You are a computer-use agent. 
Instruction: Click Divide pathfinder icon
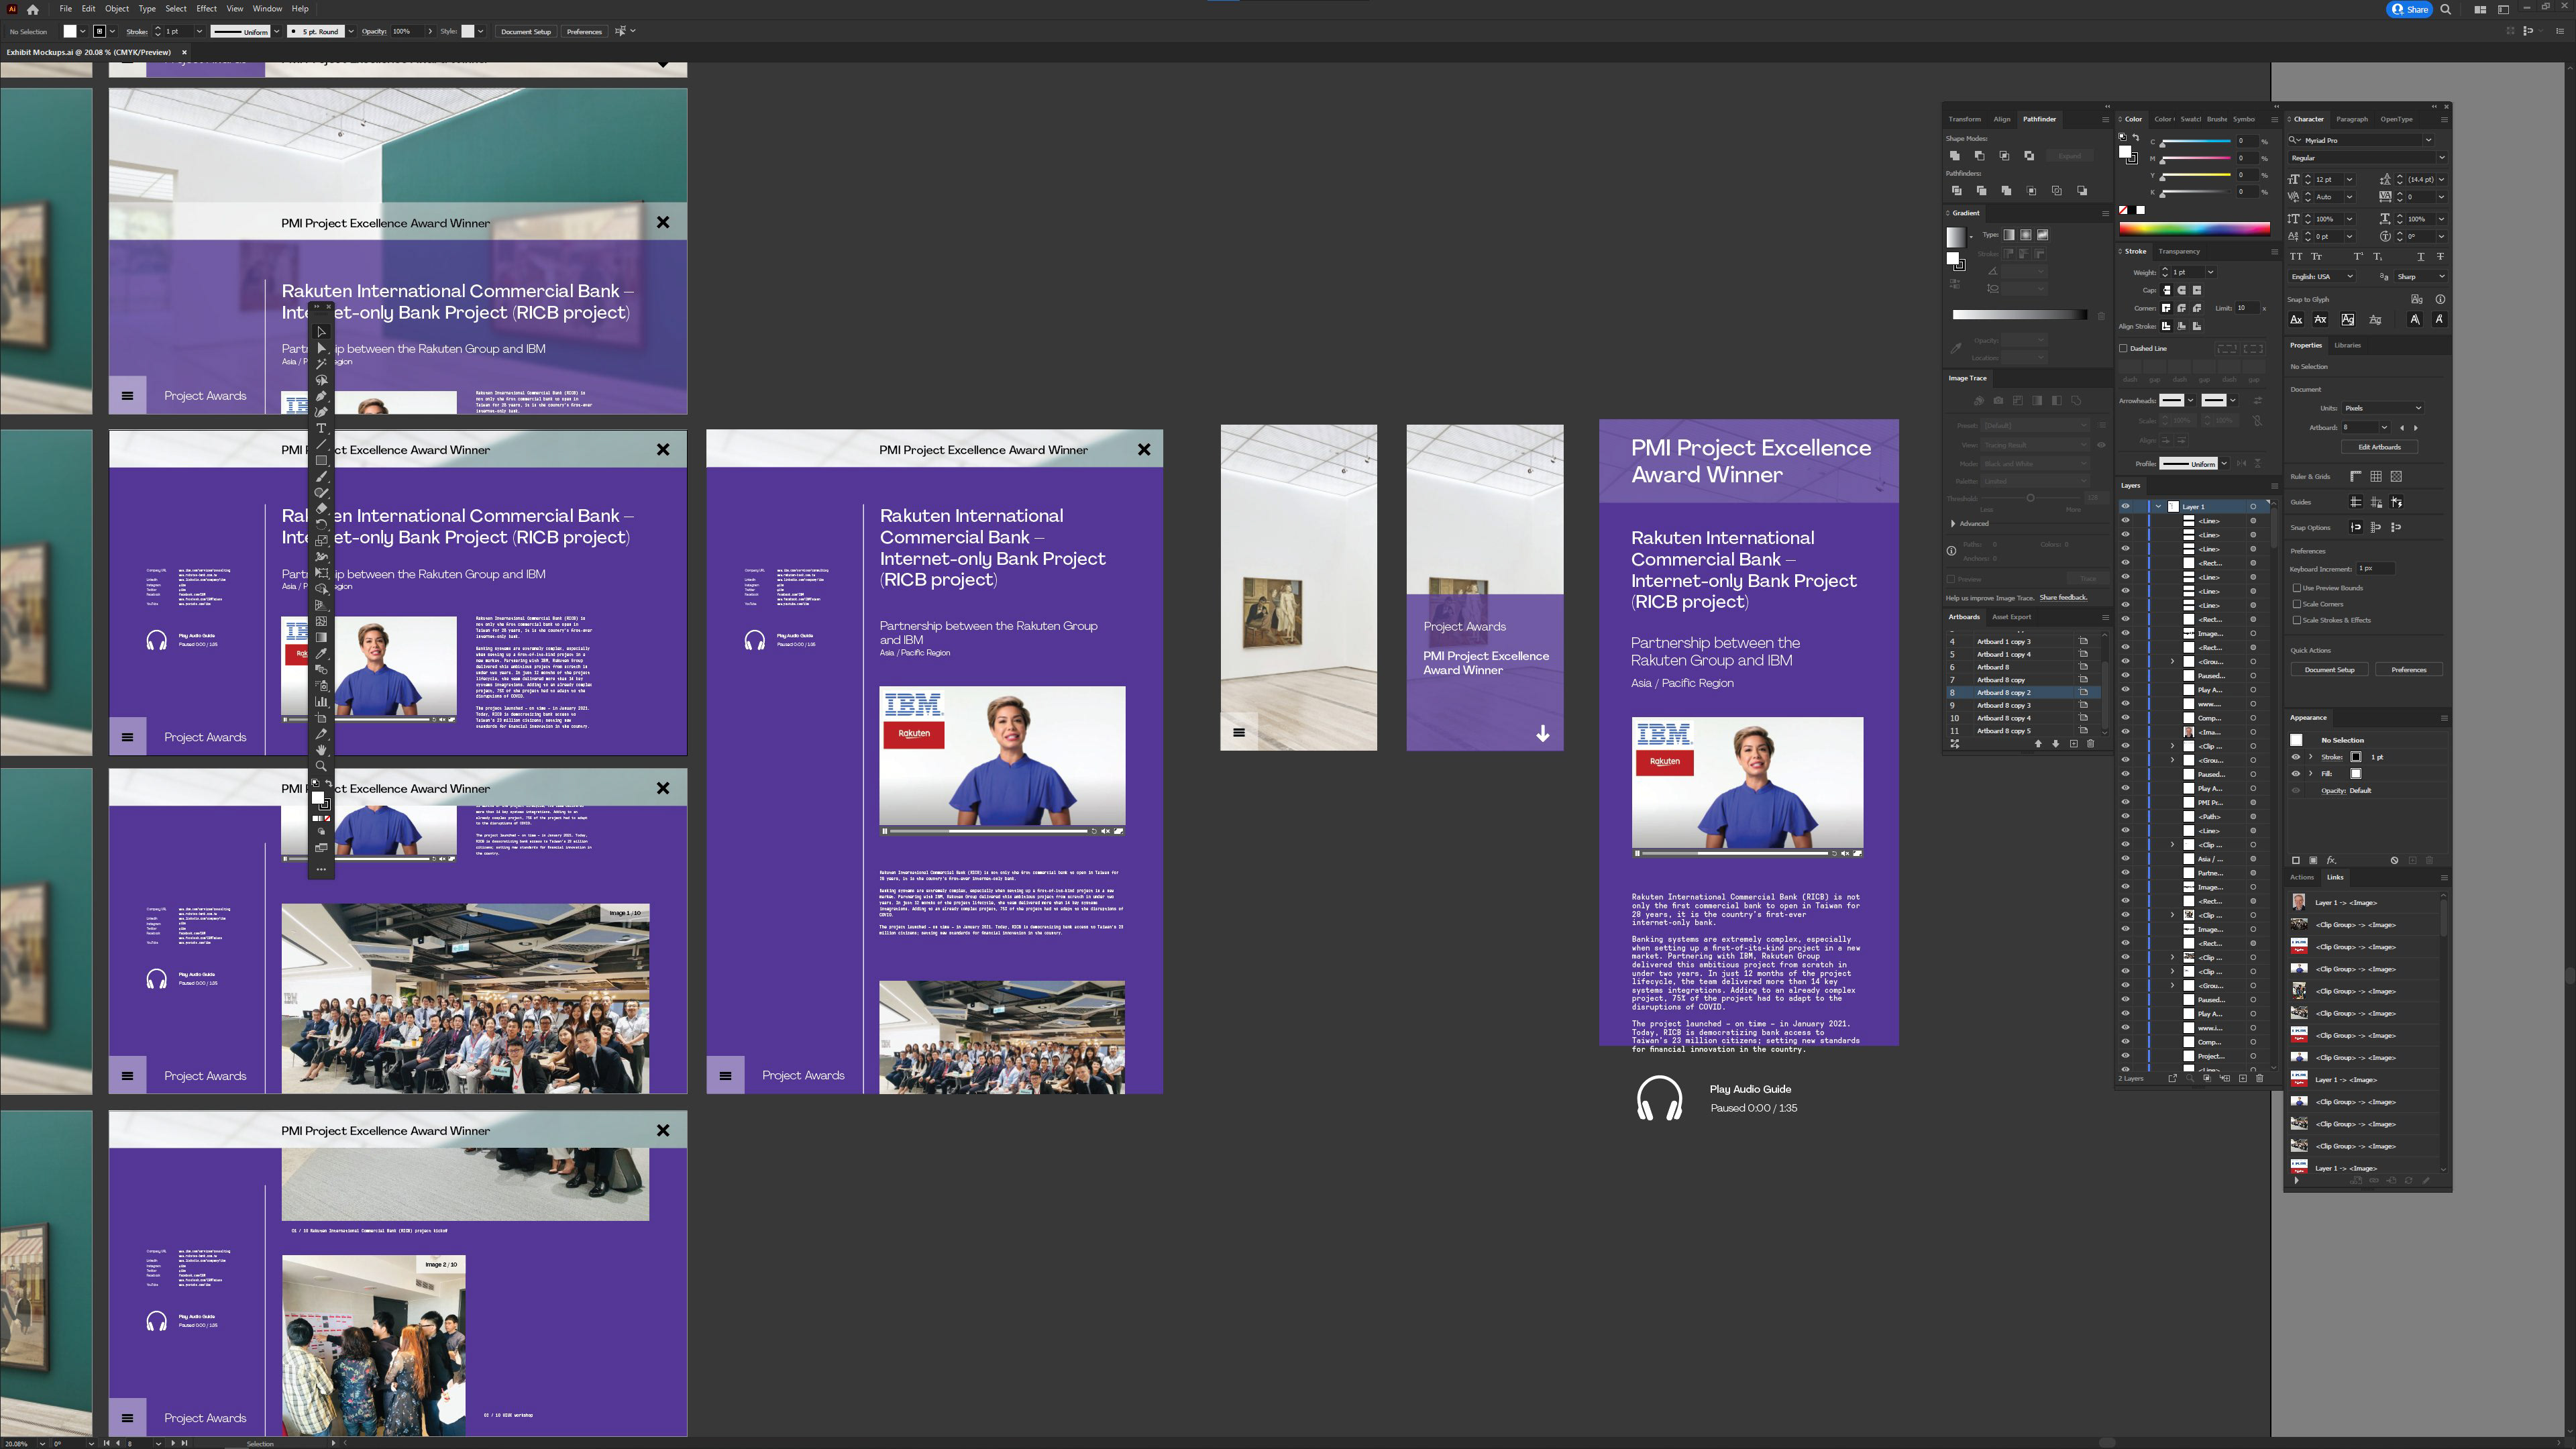click(1956, 190)
